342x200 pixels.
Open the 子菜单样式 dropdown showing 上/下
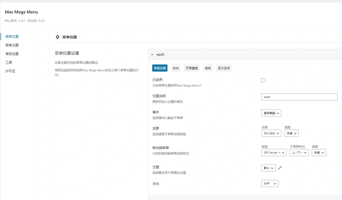(x=299, y=152)
